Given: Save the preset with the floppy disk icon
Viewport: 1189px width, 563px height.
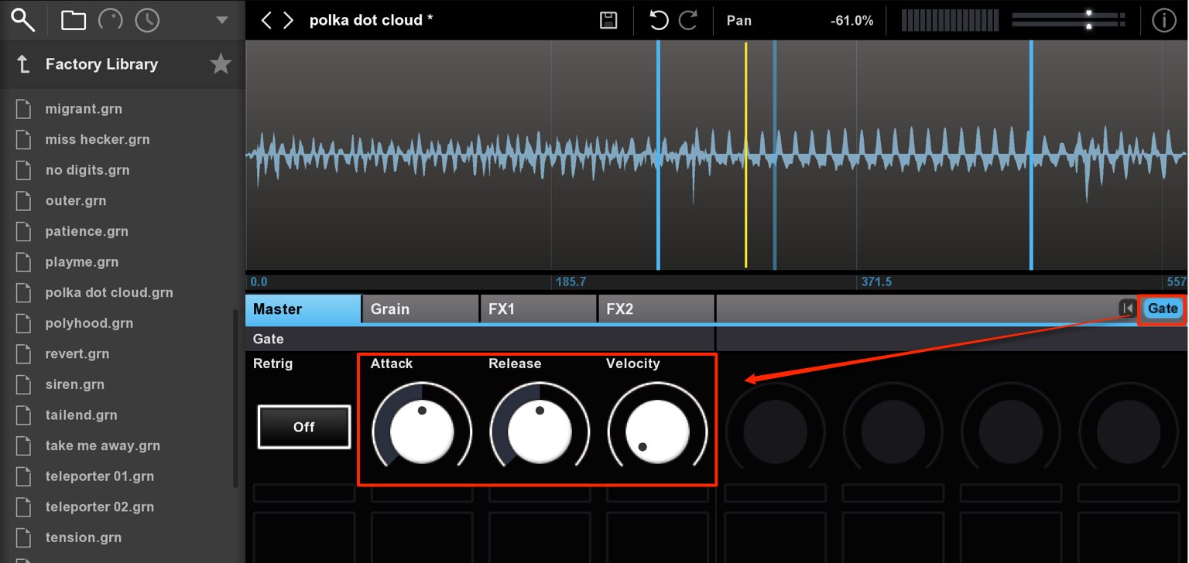Looking at the screenshot, I should pos(608,20).
